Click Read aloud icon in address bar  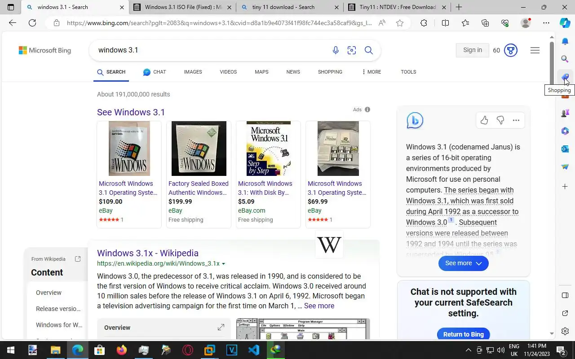(382, 23)
